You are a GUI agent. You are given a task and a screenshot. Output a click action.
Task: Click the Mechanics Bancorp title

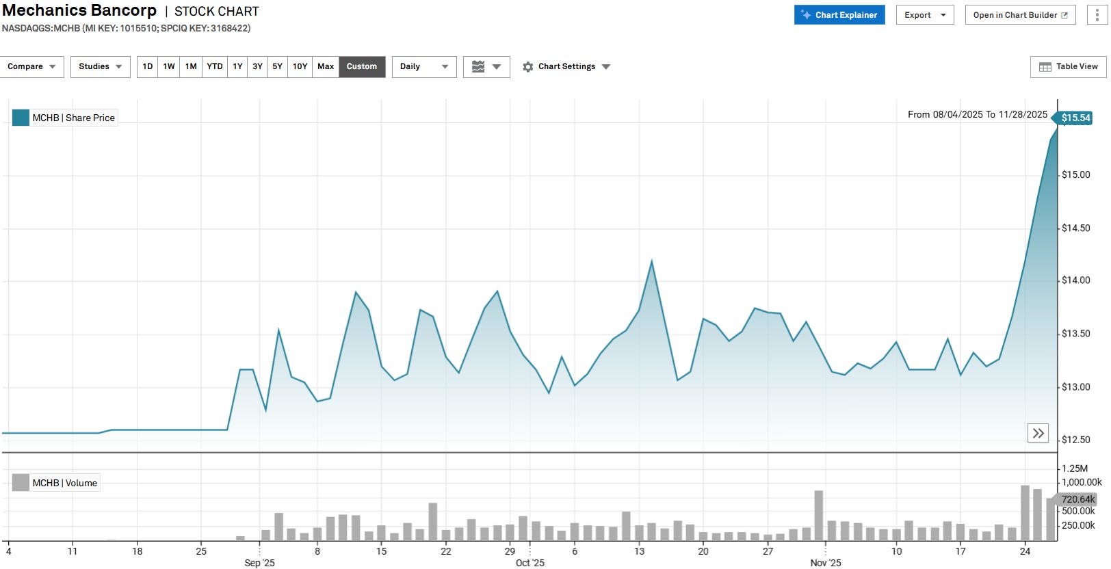[79, 11]
